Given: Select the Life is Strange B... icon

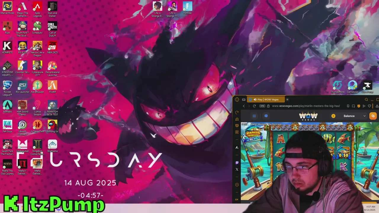Looking at the screenshot, I should pyautogui.click(x=158, y=9).
